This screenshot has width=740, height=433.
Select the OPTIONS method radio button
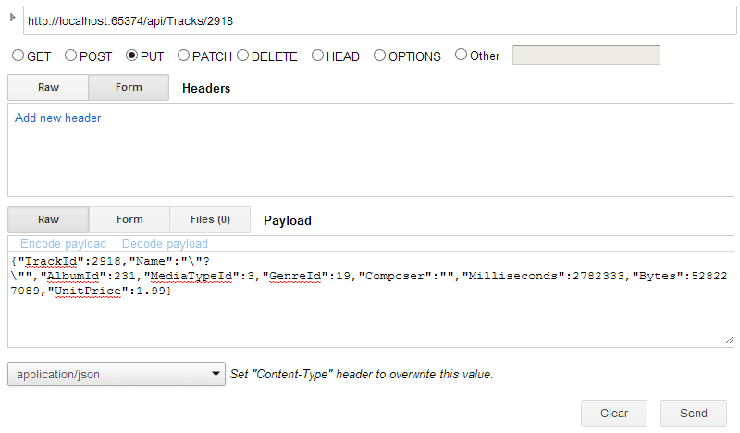pos(379,56)
